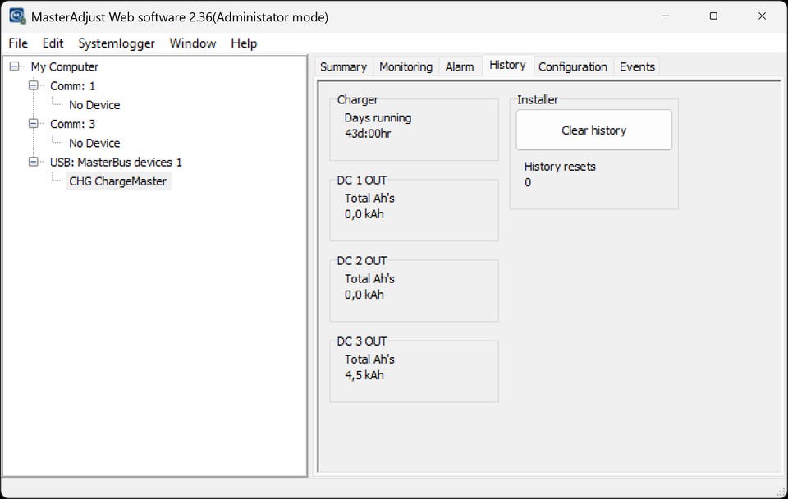This screenshot has height=499, width=788.
Task: Click the DC 2 OUT value 0,0 kAh
Action: click(364, 295)
